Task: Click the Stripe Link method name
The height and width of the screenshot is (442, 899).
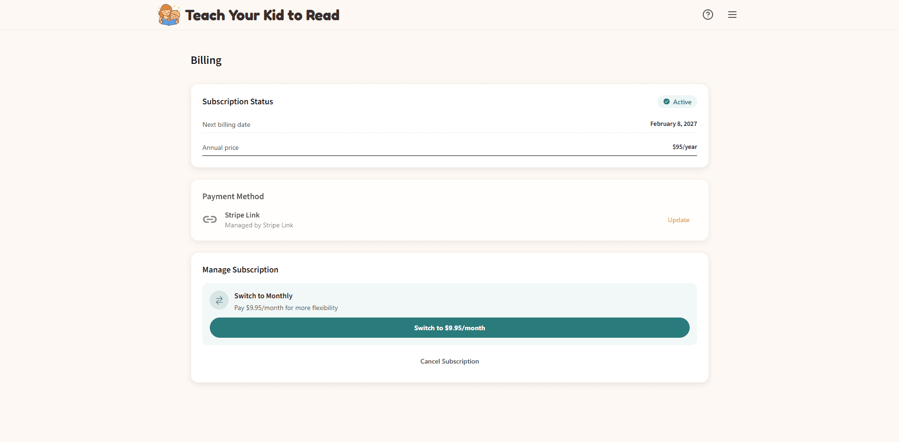Action: pyautogui.click(x=242, y=215)
